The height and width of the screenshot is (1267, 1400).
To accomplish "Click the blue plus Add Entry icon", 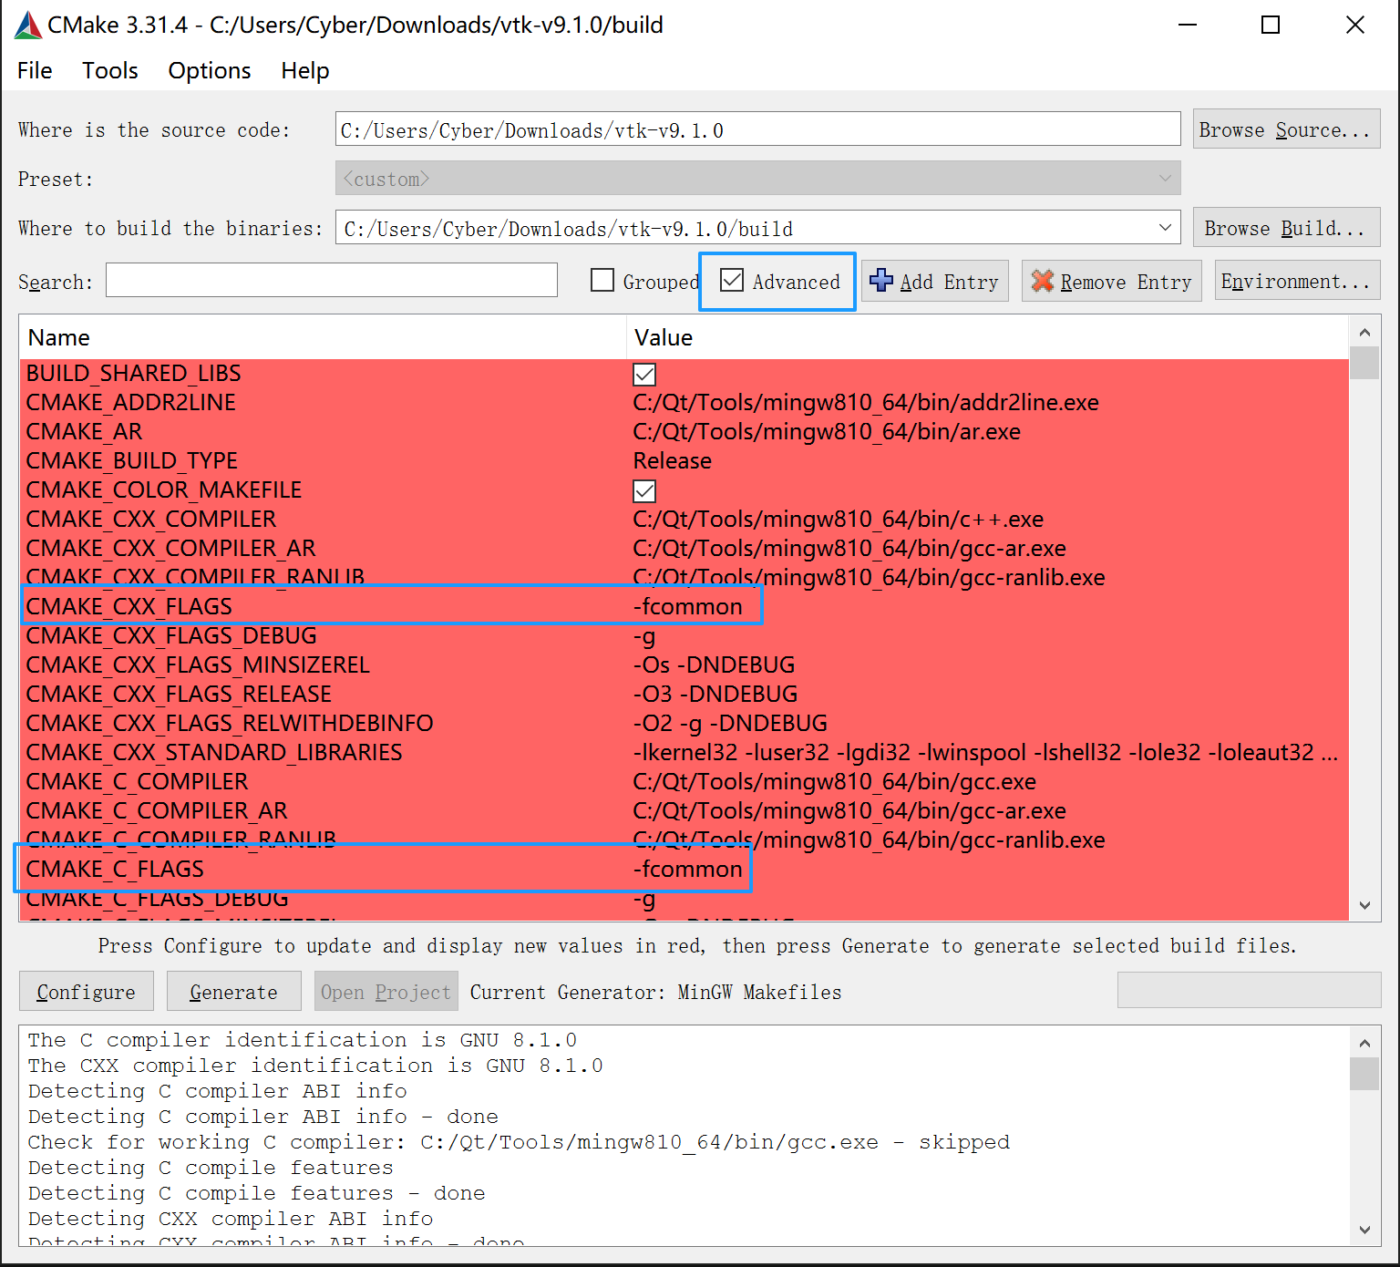I will [x=881, y=281].
